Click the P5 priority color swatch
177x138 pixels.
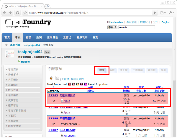click(86, 84)
